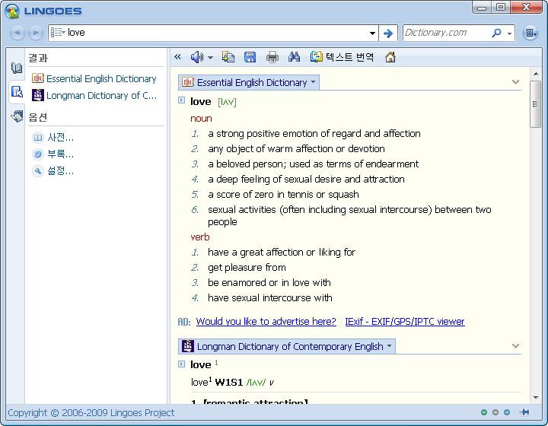Collapse the sidebar with double-chevron icon
Image resolution: width=548 pixels, height=426 pixels.
[x=177, y=56]
